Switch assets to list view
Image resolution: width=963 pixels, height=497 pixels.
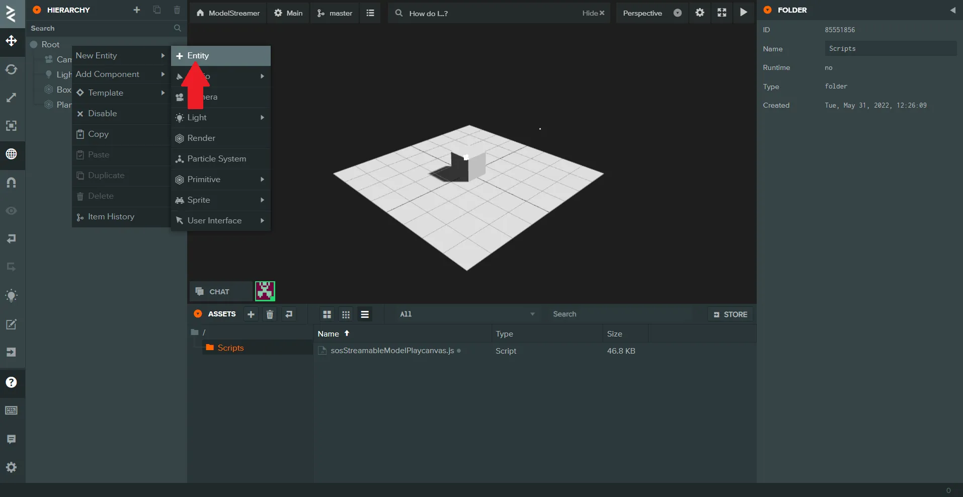pos(365,314)
